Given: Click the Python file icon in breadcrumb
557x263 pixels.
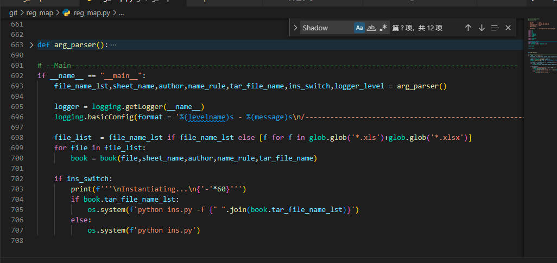Looking at the screenshot, I should (67, 13).
